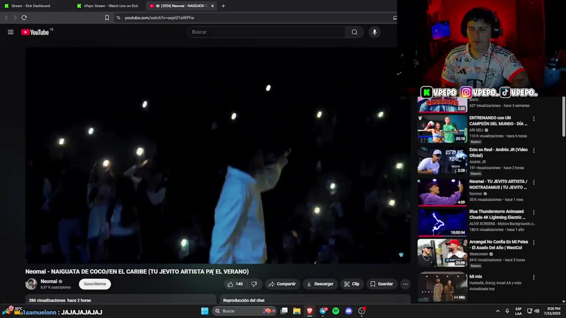
Task: Open Esto es Real Andrés JR thumbnail
Action: point(442,161)
